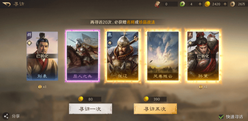Go back using the arrow icon beside 寻访

(6, 4)
